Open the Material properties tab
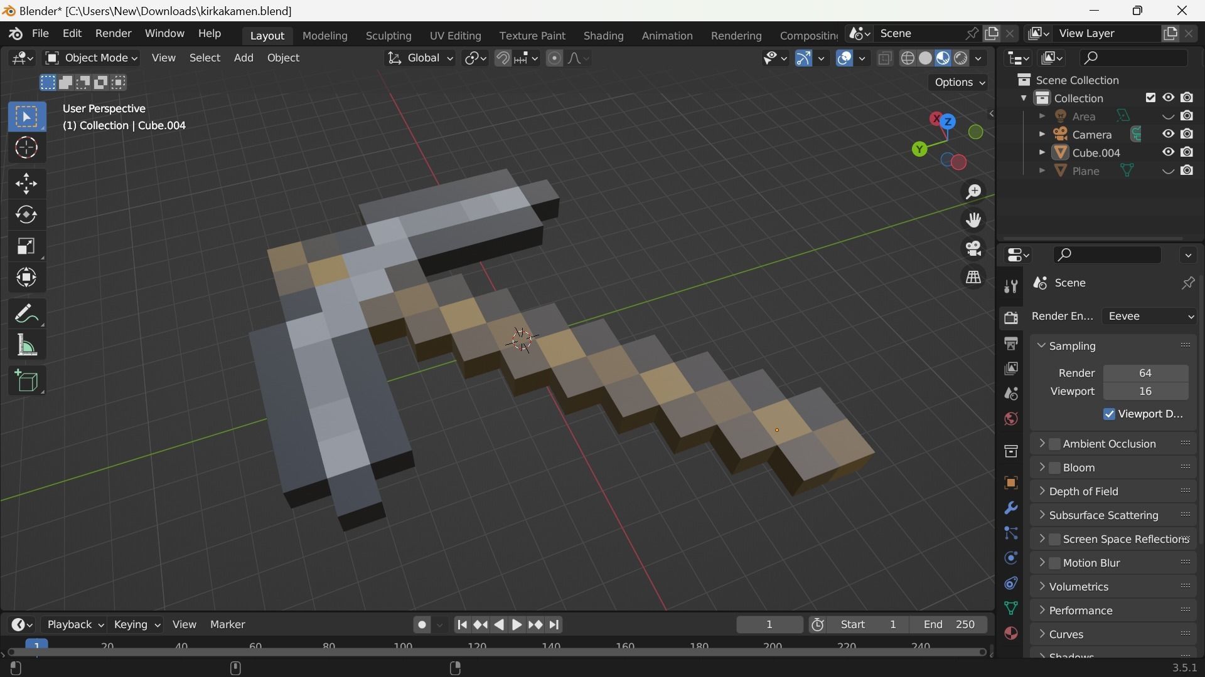Screen dimensions: 1205x677 (1010, 633)
